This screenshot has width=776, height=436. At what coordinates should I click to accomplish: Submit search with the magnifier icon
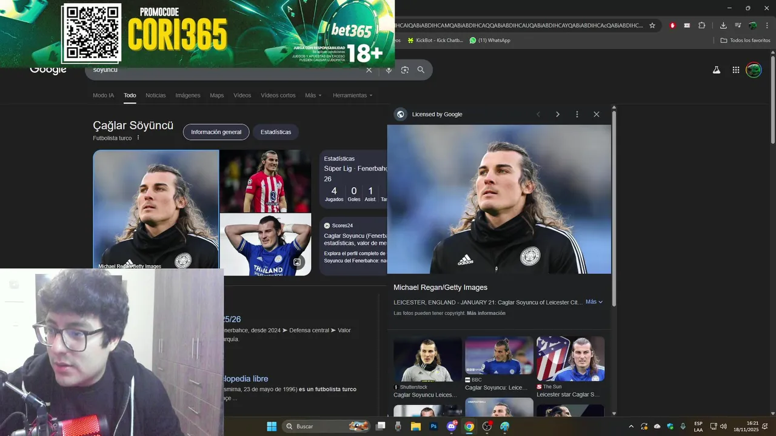(421, 70)
